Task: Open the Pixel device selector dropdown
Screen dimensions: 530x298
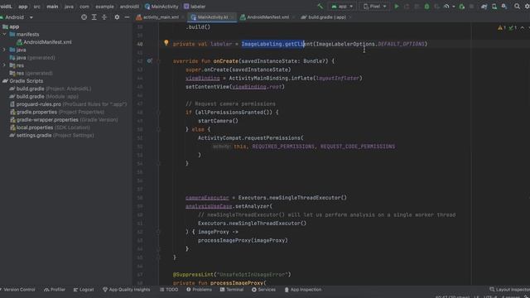Action: [x=374, y=7]
